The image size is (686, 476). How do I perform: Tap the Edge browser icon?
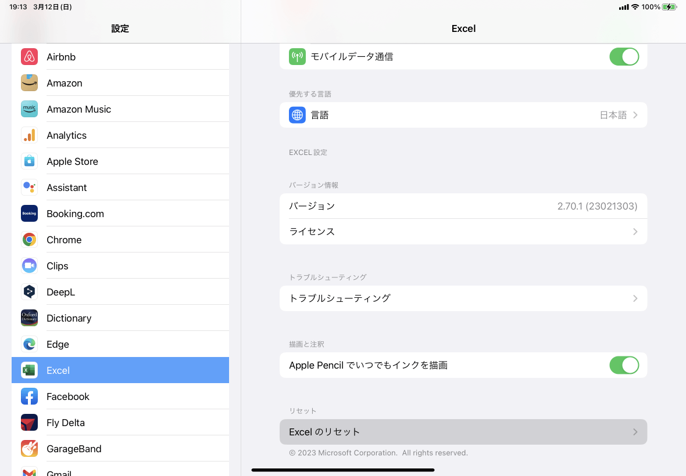click(29, 344)
